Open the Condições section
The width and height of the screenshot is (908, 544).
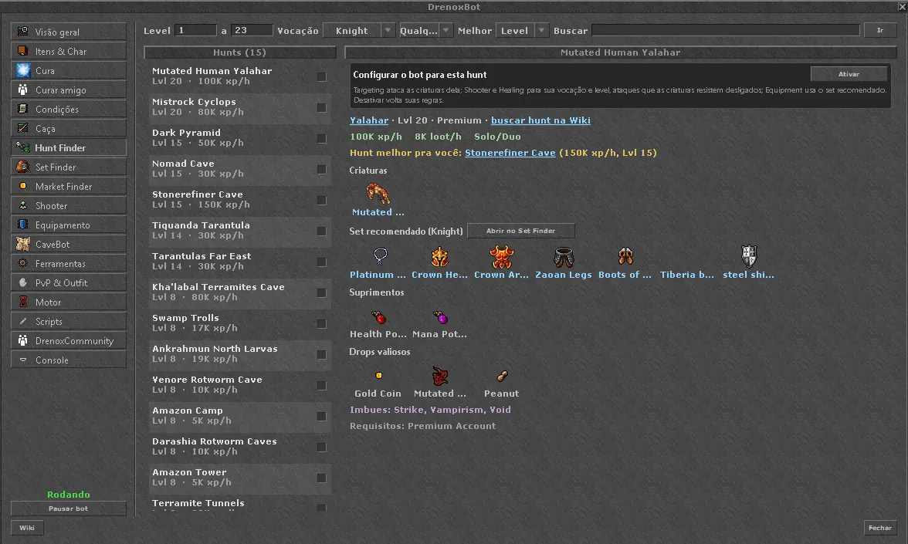tap(68, 110)
